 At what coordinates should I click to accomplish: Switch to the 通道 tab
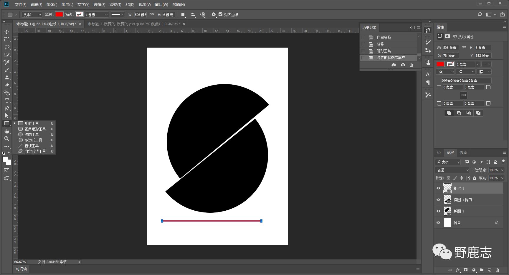[463, 153]
